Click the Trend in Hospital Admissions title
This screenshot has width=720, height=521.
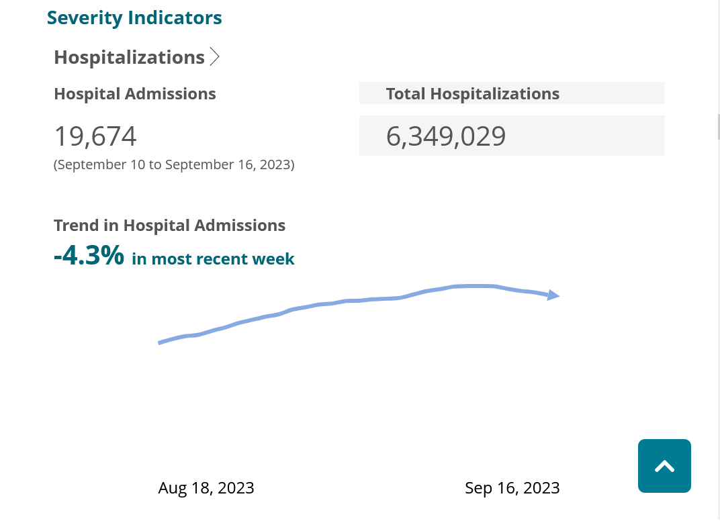pyautogui.click(x=169, y=226)
